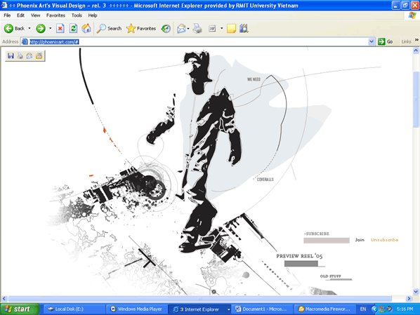Open taskbar Internet Explorer group dropdown
The width and height of the screenshot is (420, 315).
point(228,309)
